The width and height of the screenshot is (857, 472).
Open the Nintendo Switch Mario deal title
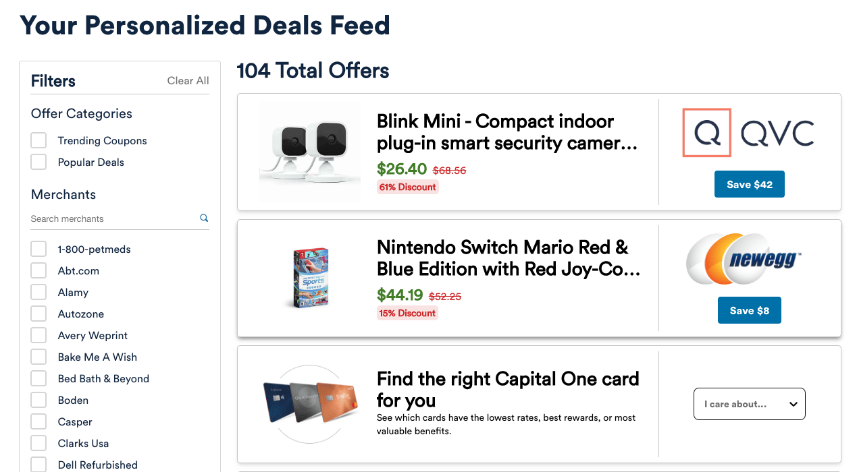(508, 258)
